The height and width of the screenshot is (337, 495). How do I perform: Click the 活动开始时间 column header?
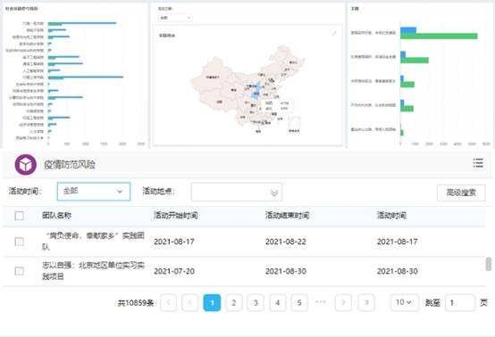(x=175, y=216)
